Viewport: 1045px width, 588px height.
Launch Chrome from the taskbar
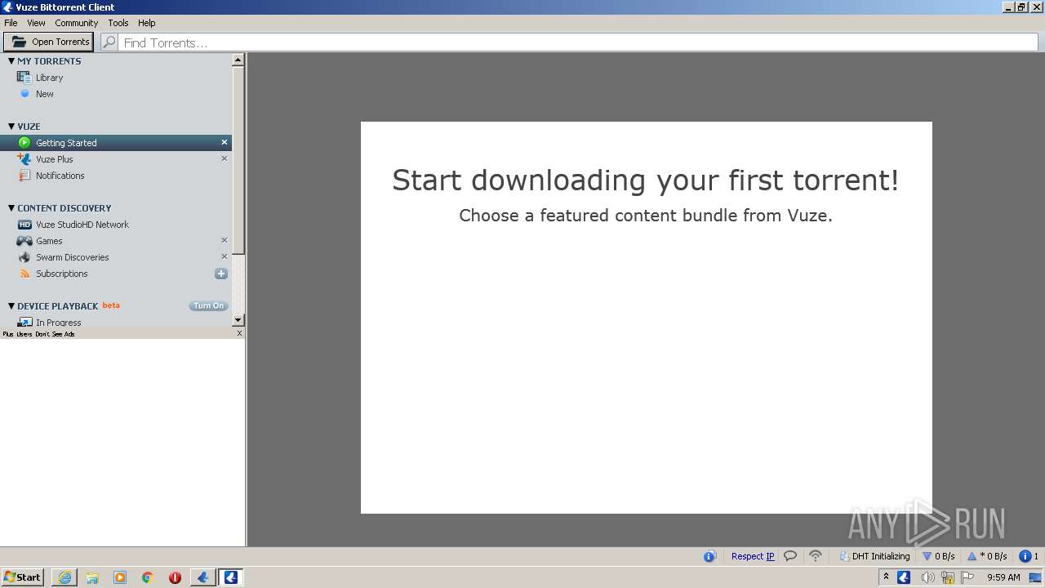tap(148, 577)
